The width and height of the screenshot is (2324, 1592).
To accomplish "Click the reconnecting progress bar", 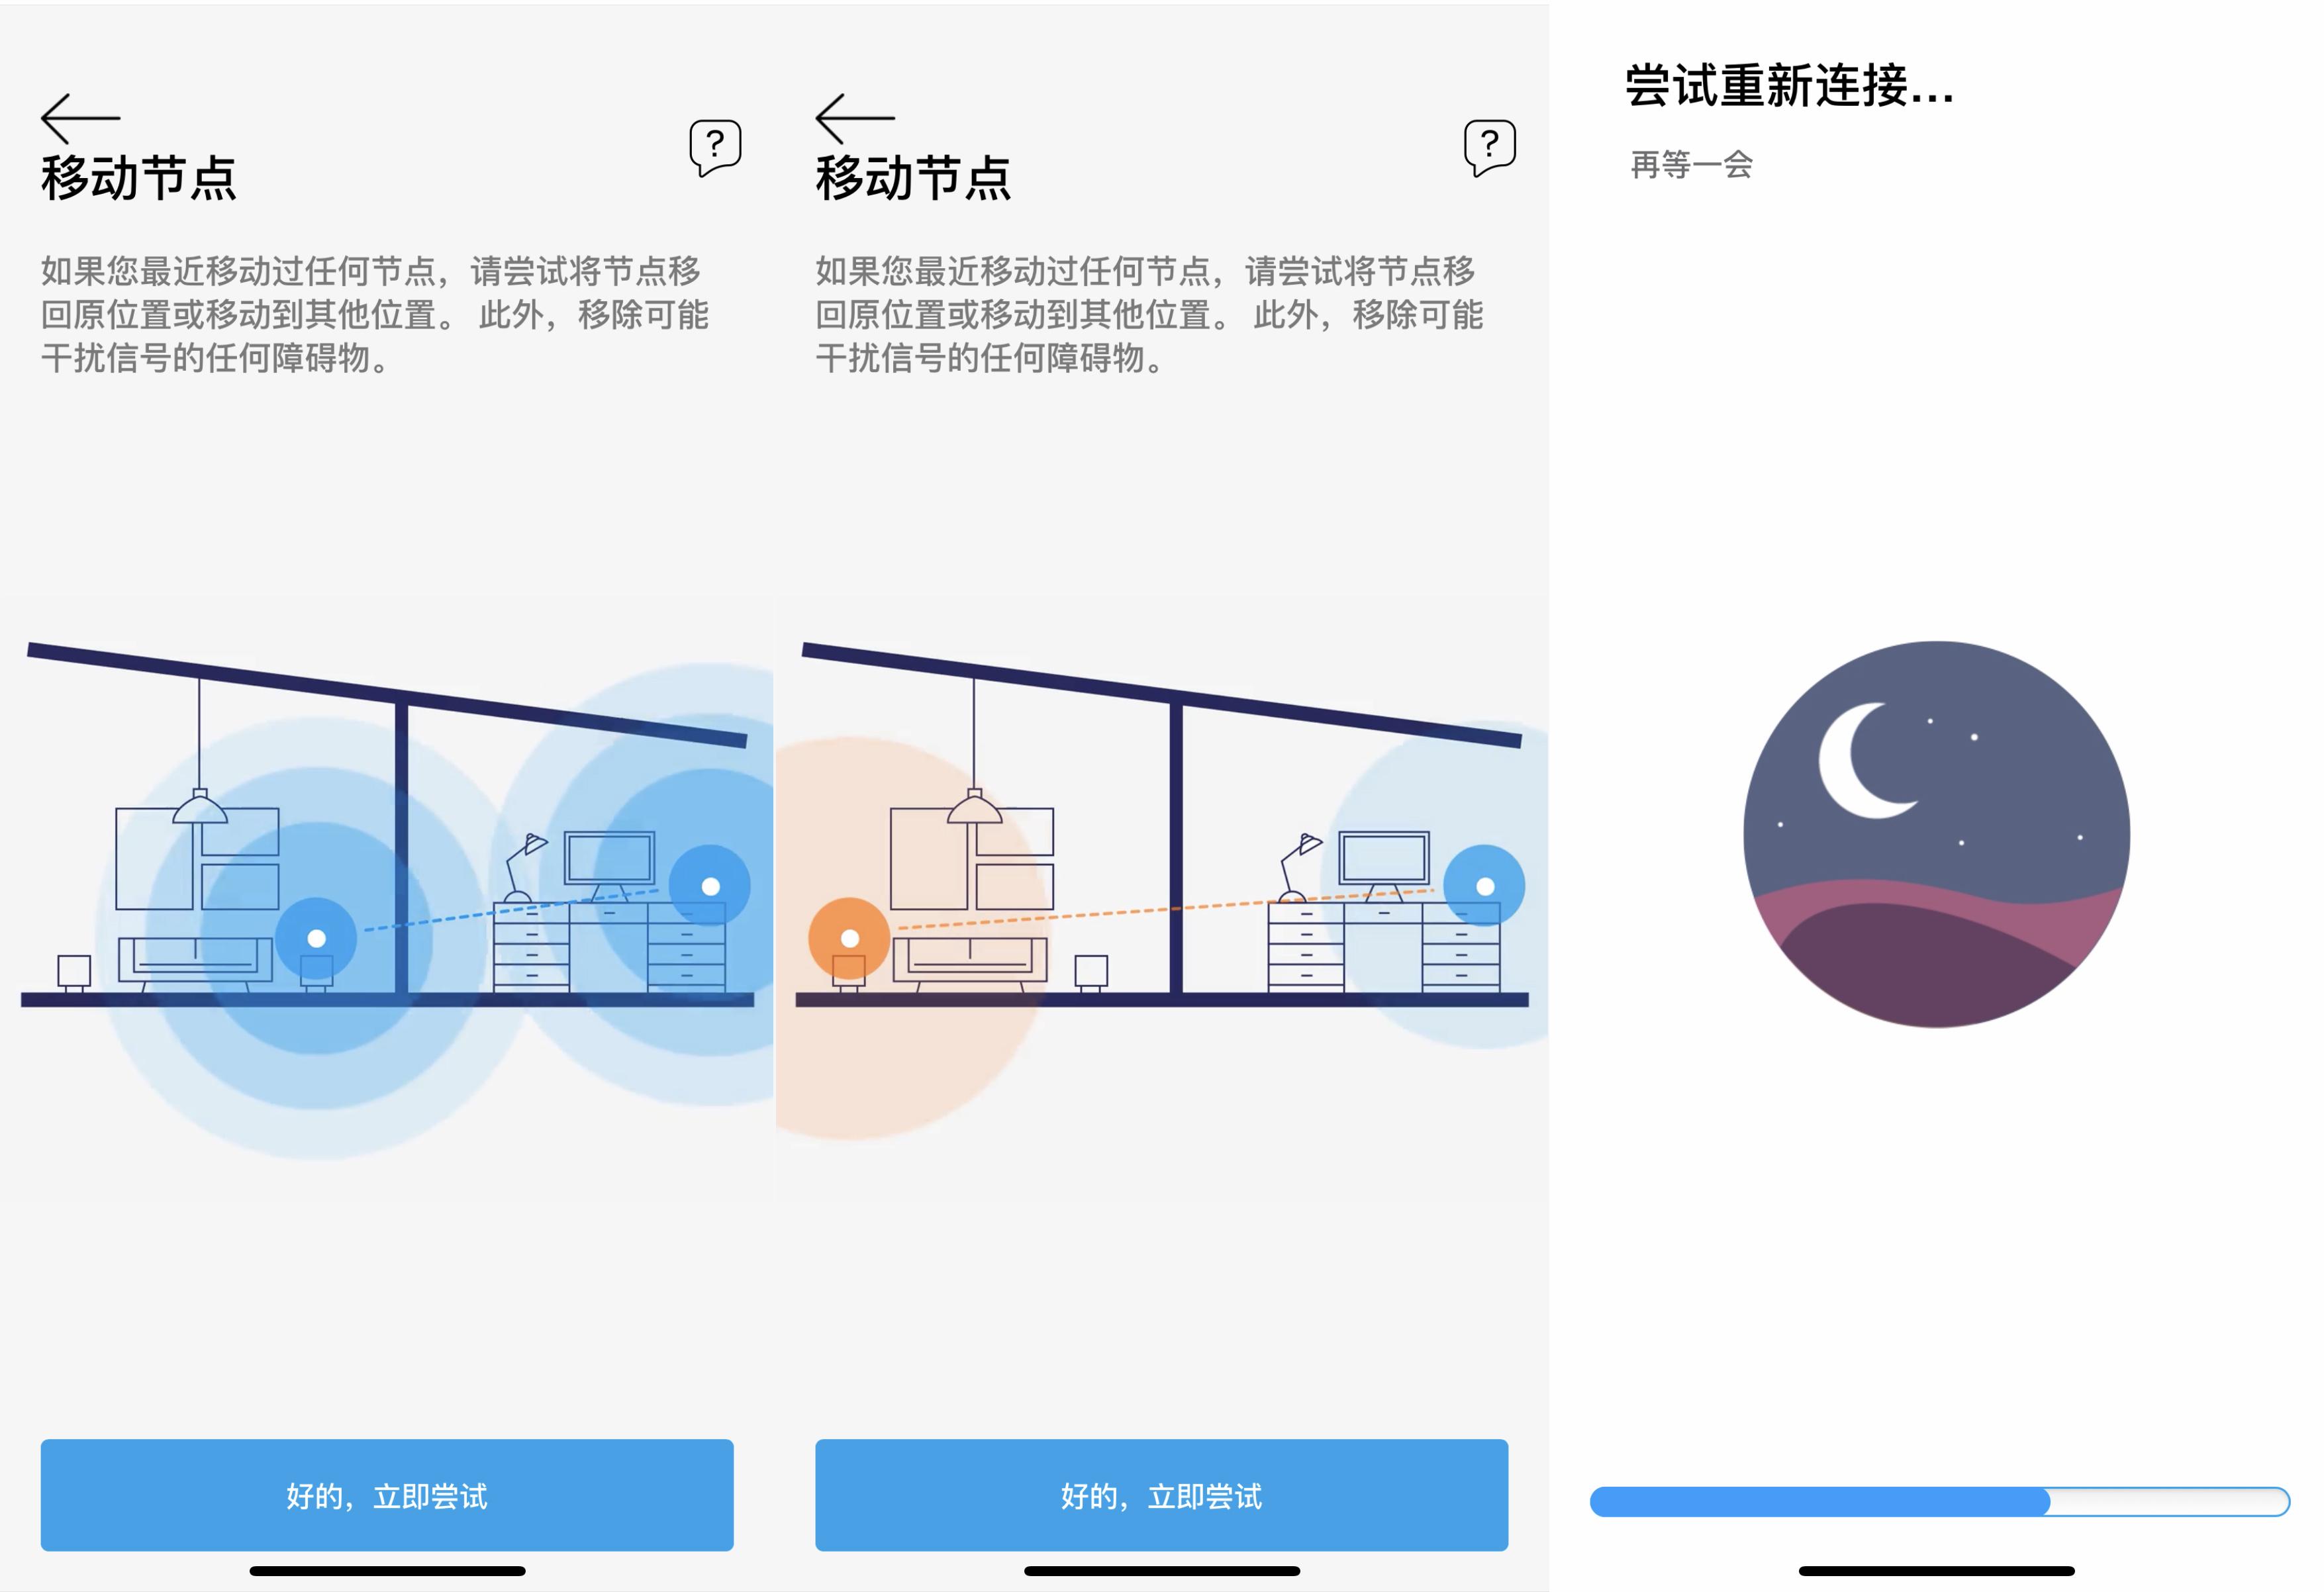I will point(1939,1501).
